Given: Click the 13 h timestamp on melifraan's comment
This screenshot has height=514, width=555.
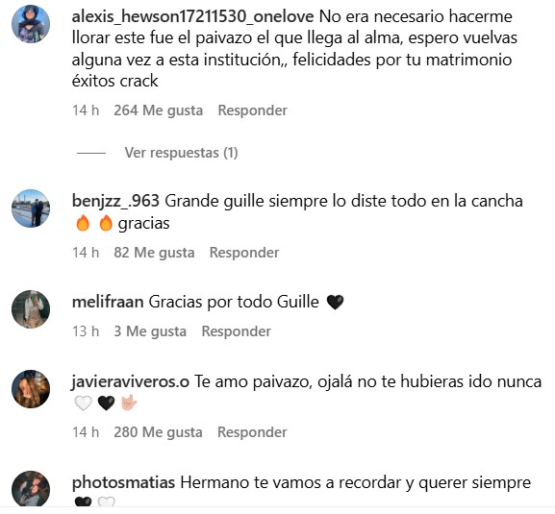Looking at the screenshot, I should [x=86, y=331].
